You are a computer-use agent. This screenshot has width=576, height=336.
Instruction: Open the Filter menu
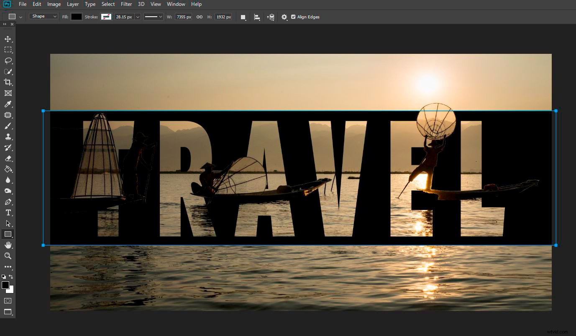point(126,4)
